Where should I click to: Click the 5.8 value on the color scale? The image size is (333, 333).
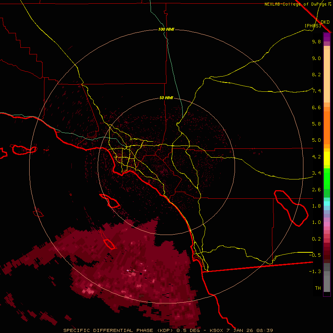(x=316, y=124)
